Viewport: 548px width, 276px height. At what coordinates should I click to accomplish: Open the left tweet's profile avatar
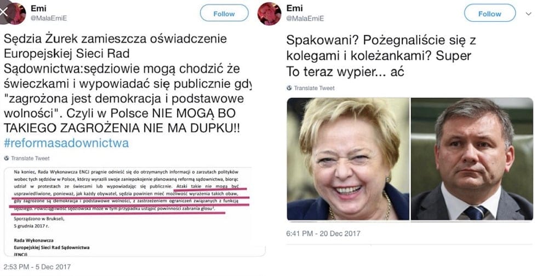(x=16, y=14)
